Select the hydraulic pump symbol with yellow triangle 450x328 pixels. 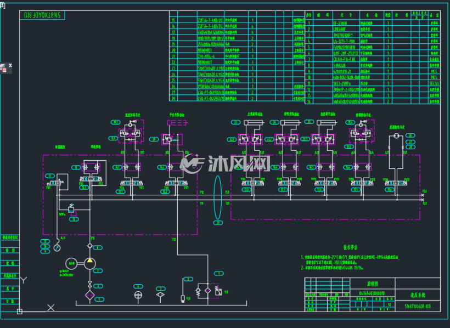(90, 263)
